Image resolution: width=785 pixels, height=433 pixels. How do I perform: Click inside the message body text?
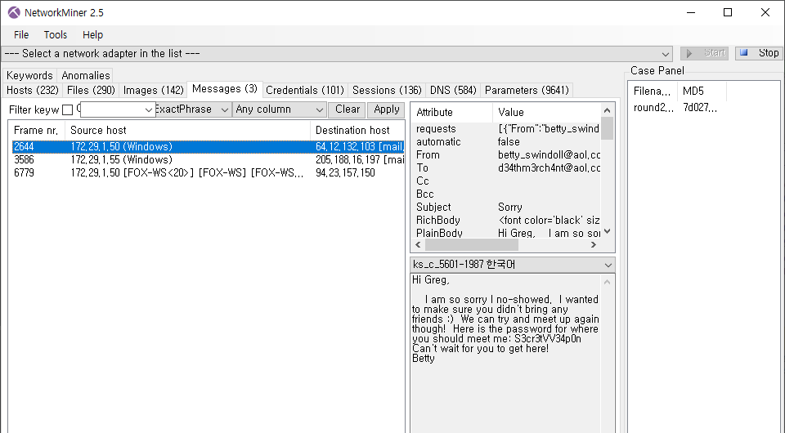coord(505,319)
